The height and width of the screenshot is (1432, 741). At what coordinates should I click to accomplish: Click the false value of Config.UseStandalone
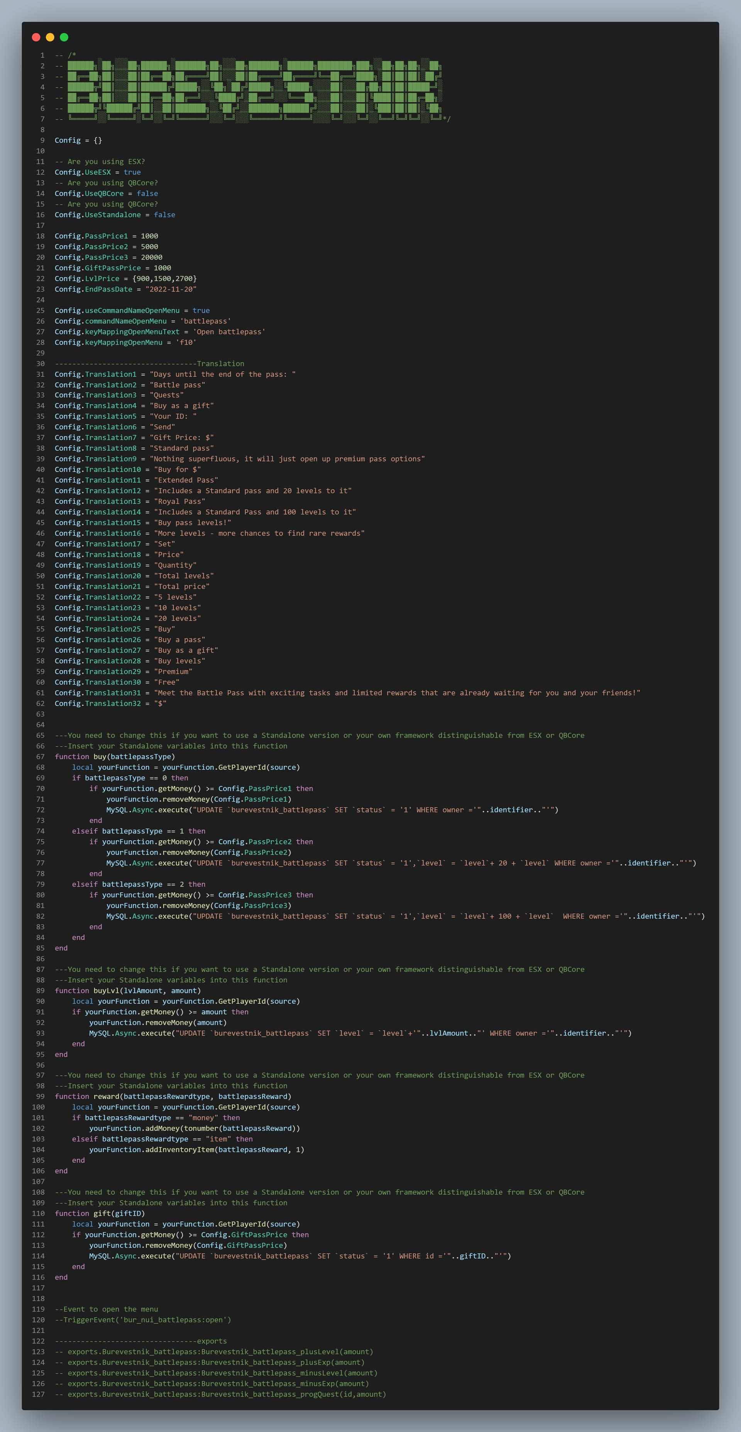click(164, 215)
